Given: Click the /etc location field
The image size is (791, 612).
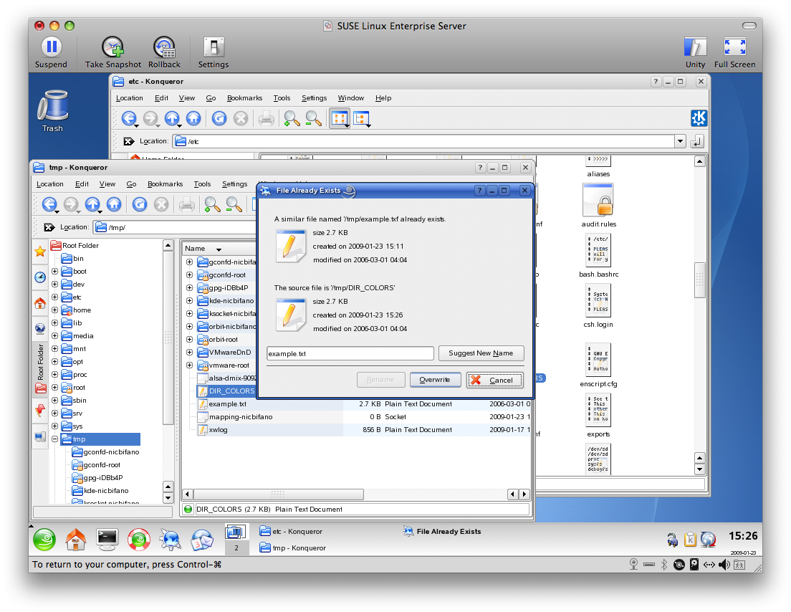Looking at the screenshot, I should [x=423, y=141].
